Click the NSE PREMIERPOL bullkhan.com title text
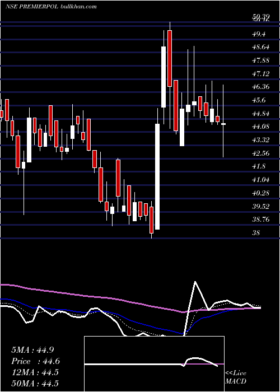Image resolution: width=280 pixels, height=392 pixels. click(51, 7)
